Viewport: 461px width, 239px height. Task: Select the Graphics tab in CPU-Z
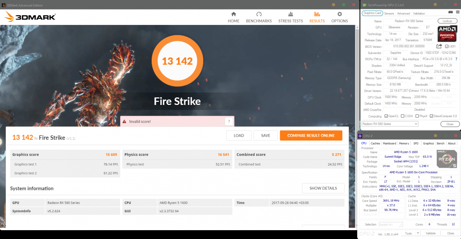tap(428, 143)
